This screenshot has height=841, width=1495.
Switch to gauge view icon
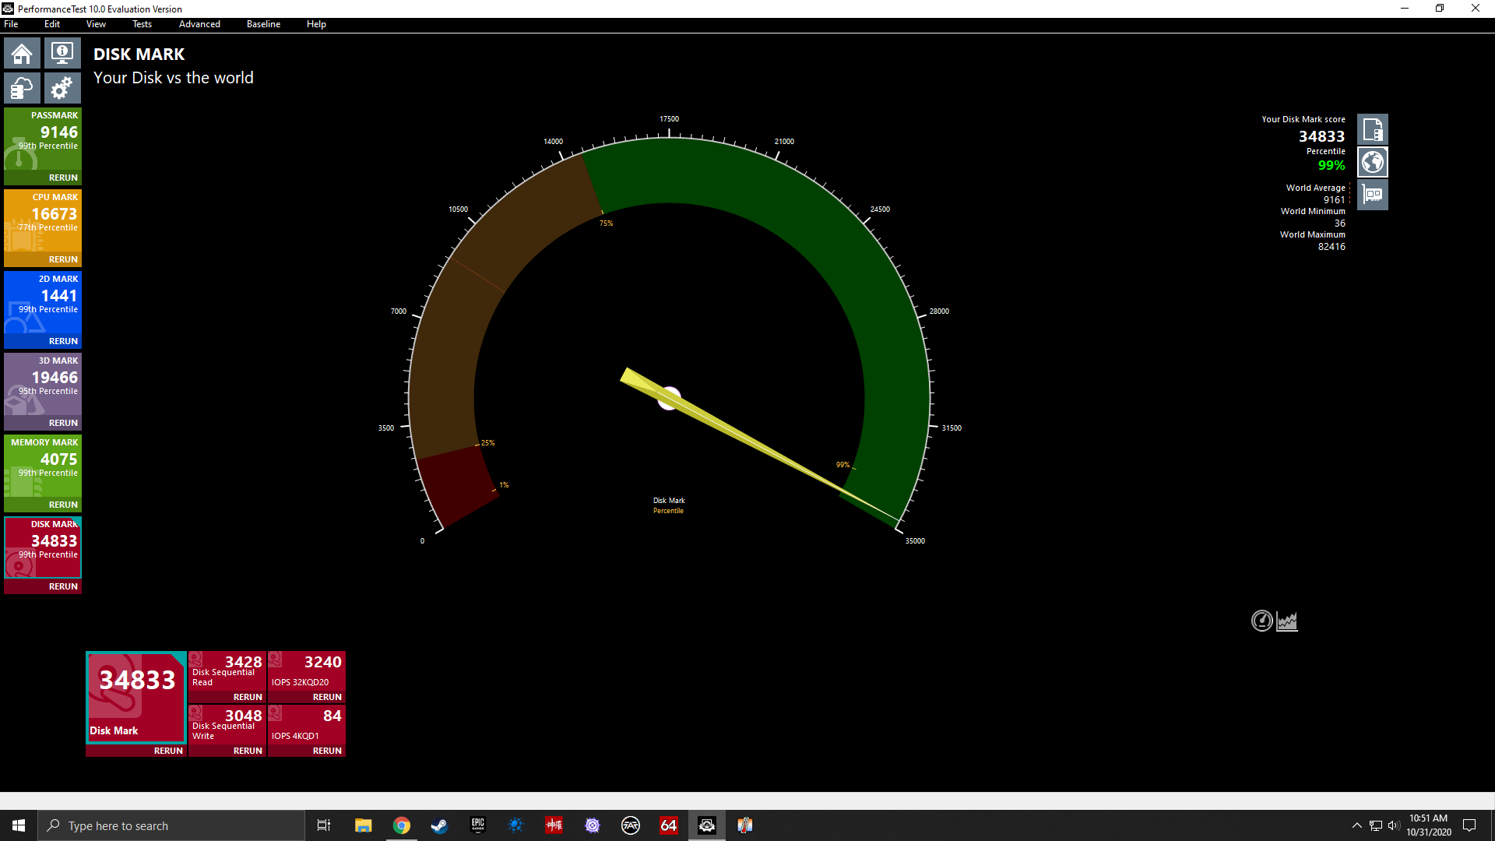pyautogui.click(x=1261, y=621)
